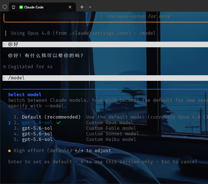Click the reply "你好！有什么我可以帮你的吗？"
This screenshot has height=184, width=208.
pos(45,55)
